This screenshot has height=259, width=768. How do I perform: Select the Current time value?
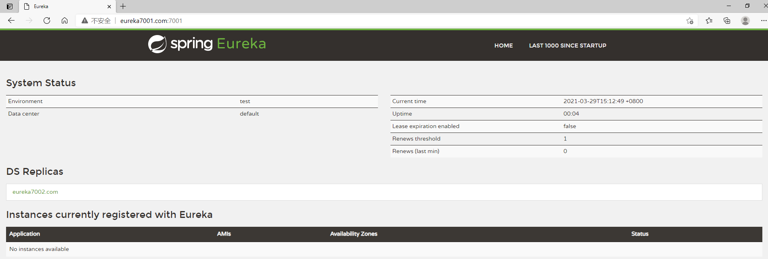click(x=603, y=101)
